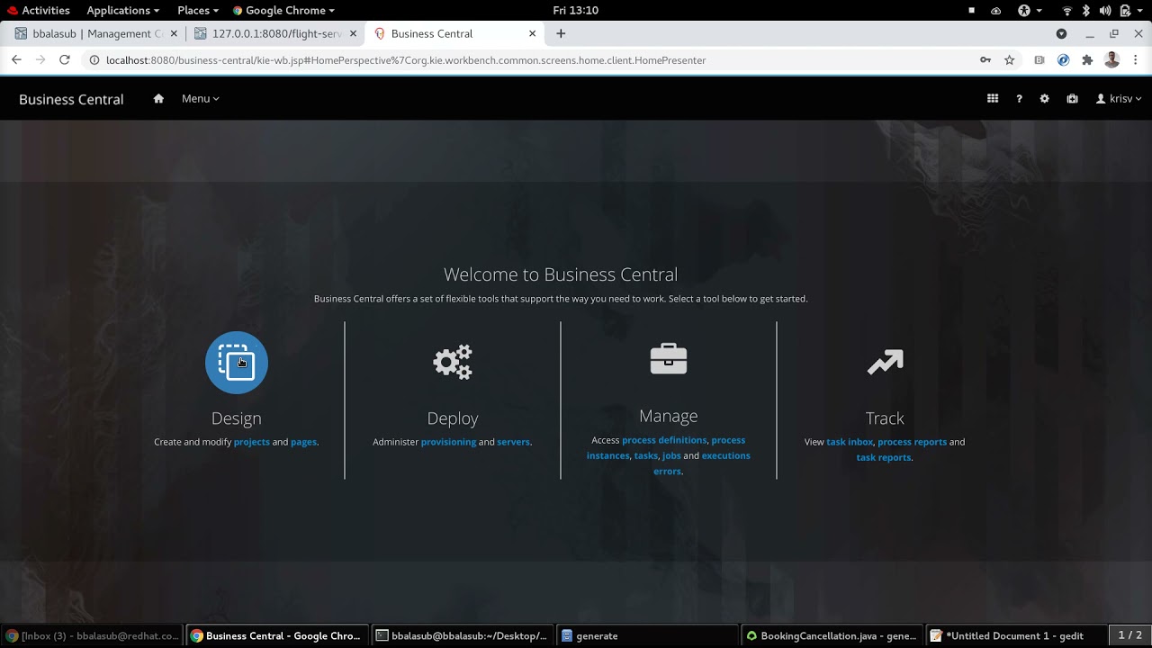Go back in Chrome

coord(16,59)
